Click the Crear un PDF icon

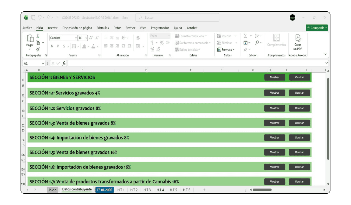298,38
